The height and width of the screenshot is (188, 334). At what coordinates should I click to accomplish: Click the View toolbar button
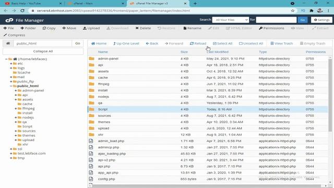click(x=297, y=28)
